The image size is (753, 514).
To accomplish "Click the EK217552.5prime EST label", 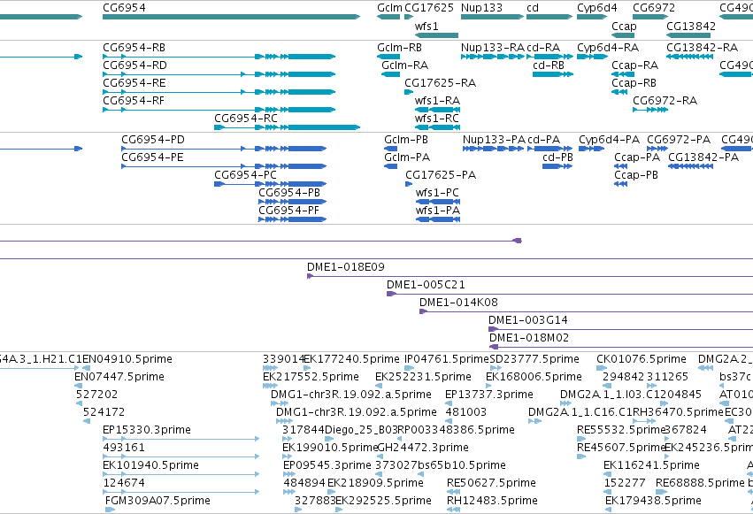I will pos(311,377).
